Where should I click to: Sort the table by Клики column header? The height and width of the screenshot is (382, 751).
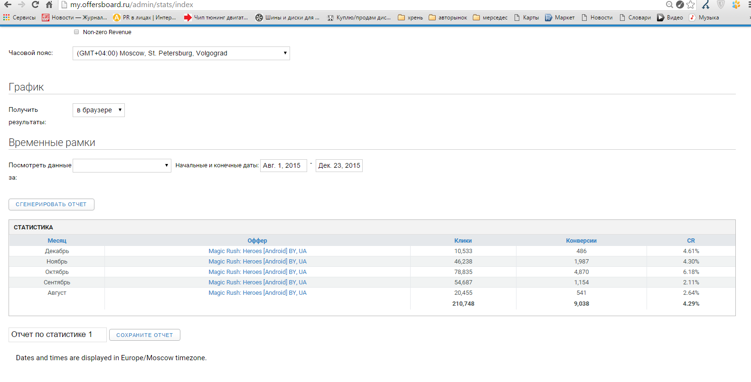[463, 241]
